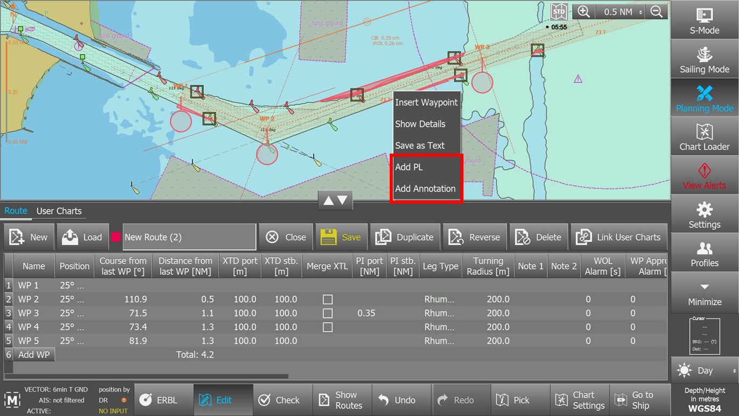Click the Redo button
739x416 pixels.
461,400
